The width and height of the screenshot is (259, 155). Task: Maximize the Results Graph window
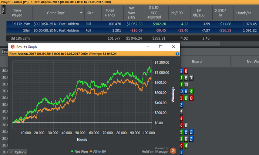(160, 47)
